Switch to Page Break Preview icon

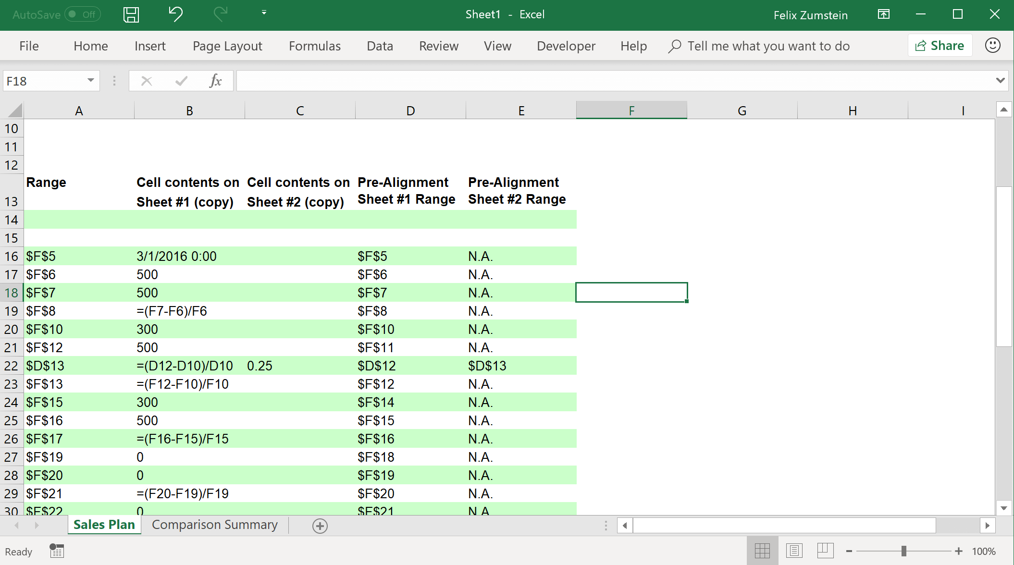(825, 551)
